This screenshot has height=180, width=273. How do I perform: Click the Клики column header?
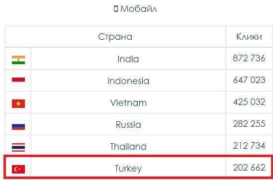click(249, 37)
